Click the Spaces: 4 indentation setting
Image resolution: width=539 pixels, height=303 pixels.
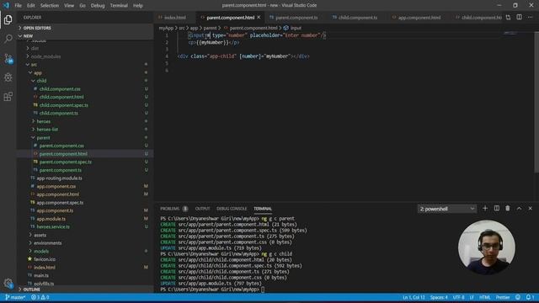pyautogui.click(x=439, y=297)
